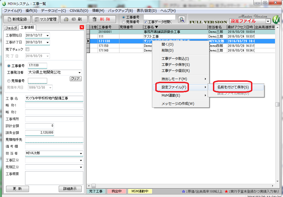Click the 完了工事 legend label
The height and width of the screenshot is (197, 283).
tap(96, 191)
